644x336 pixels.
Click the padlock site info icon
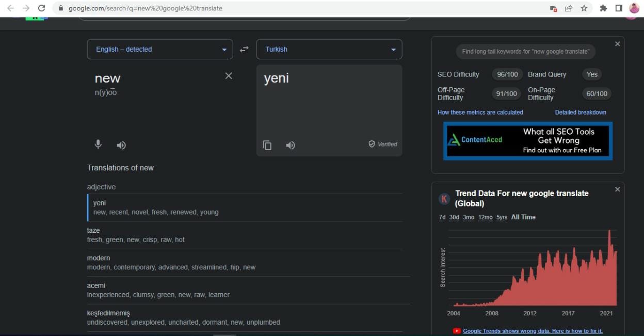click(x=60, y=8)
